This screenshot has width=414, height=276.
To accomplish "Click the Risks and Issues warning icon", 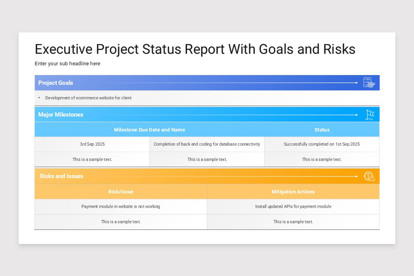I will 369,176.
